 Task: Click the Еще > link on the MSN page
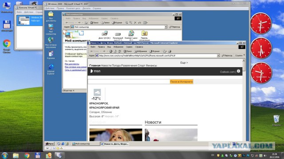(184, 63)
